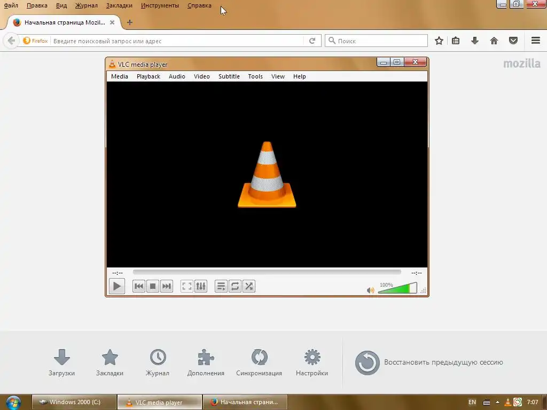
Task: Show hidden tray icons arrow
Action: 497,402
